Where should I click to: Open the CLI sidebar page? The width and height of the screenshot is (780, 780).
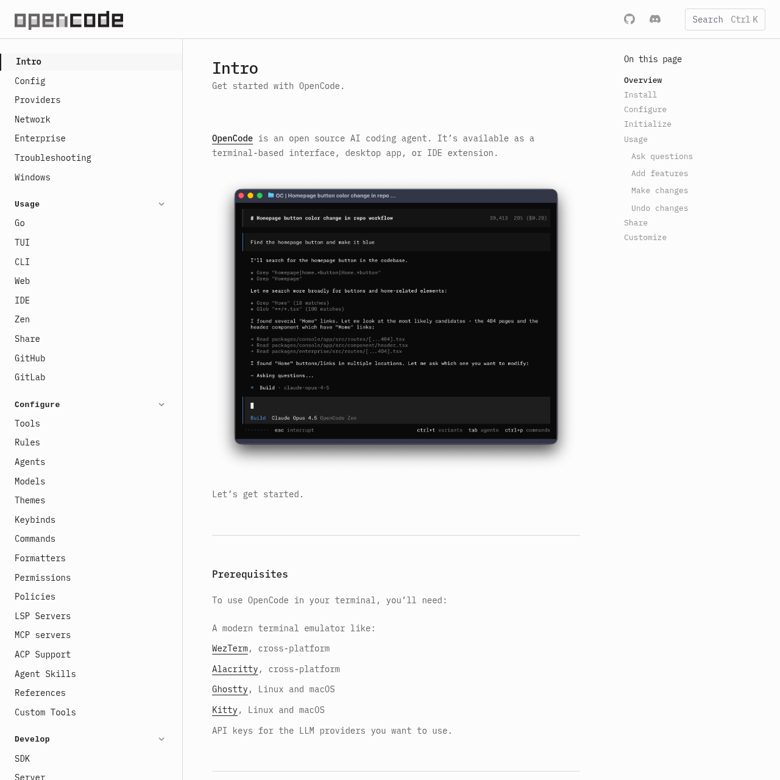(22, 262)
